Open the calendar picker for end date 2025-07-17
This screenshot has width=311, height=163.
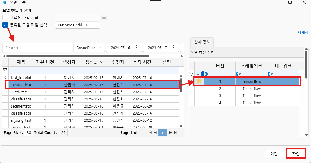(x=175, y=47)
